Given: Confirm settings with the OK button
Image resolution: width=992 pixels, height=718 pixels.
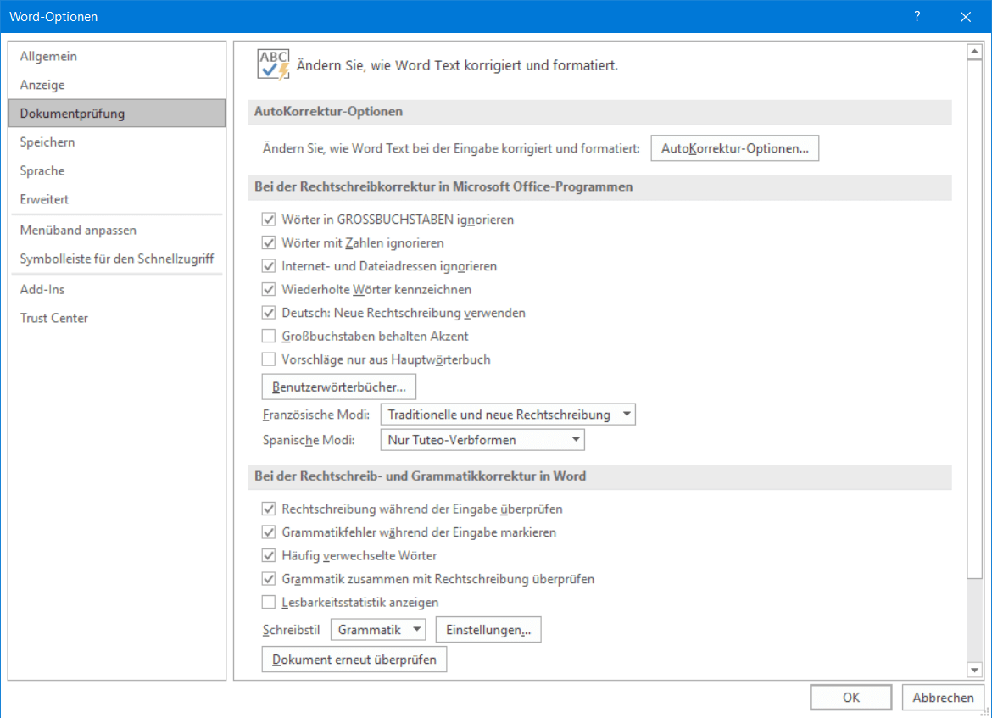Looking at the screenshot, I should (x=850, y=698).
